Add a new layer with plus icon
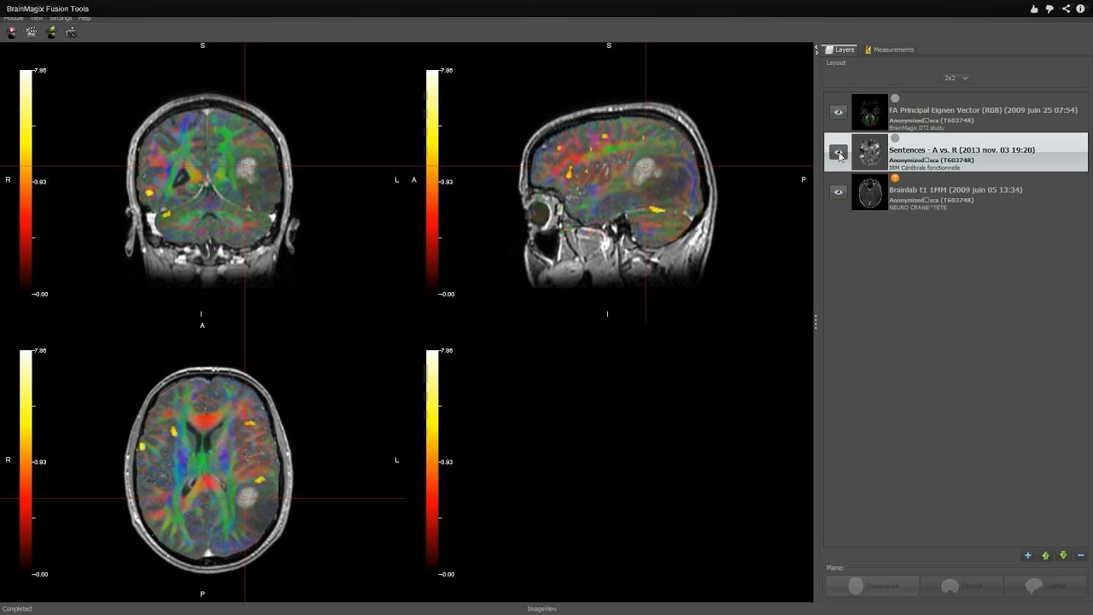Viewport: 1093px width, 615px height. pos(1027,555)
